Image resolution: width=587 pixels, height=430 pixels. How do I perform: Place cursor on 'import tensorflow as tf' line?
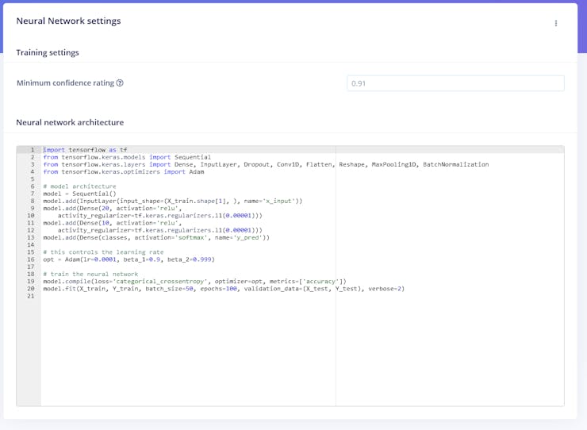(85, 150)
